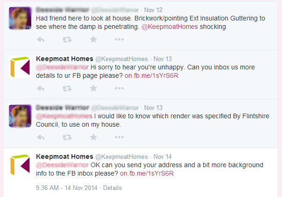Retweet the Nov 12 damp tweet

click(67, 39)
